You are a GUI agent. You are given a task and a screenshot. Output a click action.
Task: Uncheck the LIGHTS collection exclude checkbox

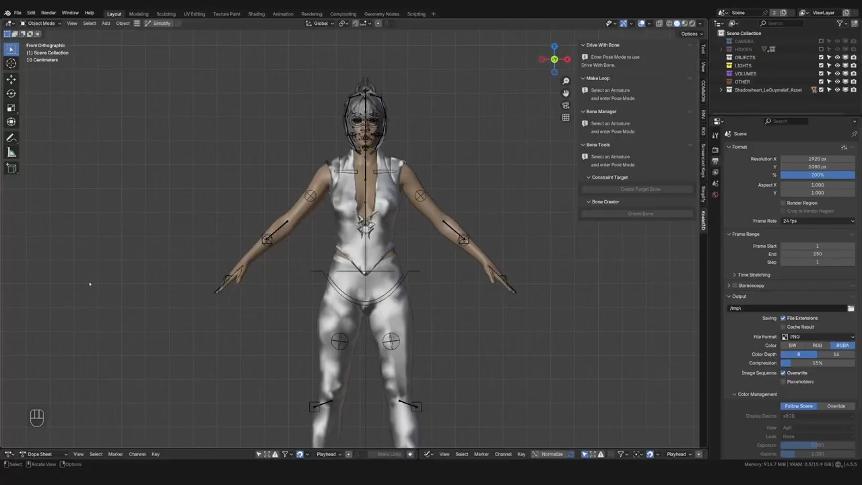[x=821, y=65]
